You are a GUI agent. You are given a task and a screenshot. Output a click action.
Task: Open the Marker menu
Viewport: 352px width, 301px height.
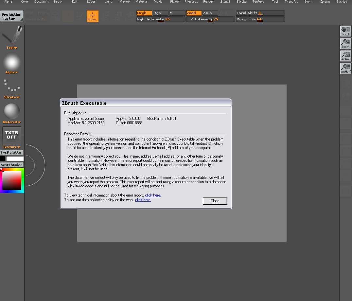pyautogui.click(x=125, y=2)
